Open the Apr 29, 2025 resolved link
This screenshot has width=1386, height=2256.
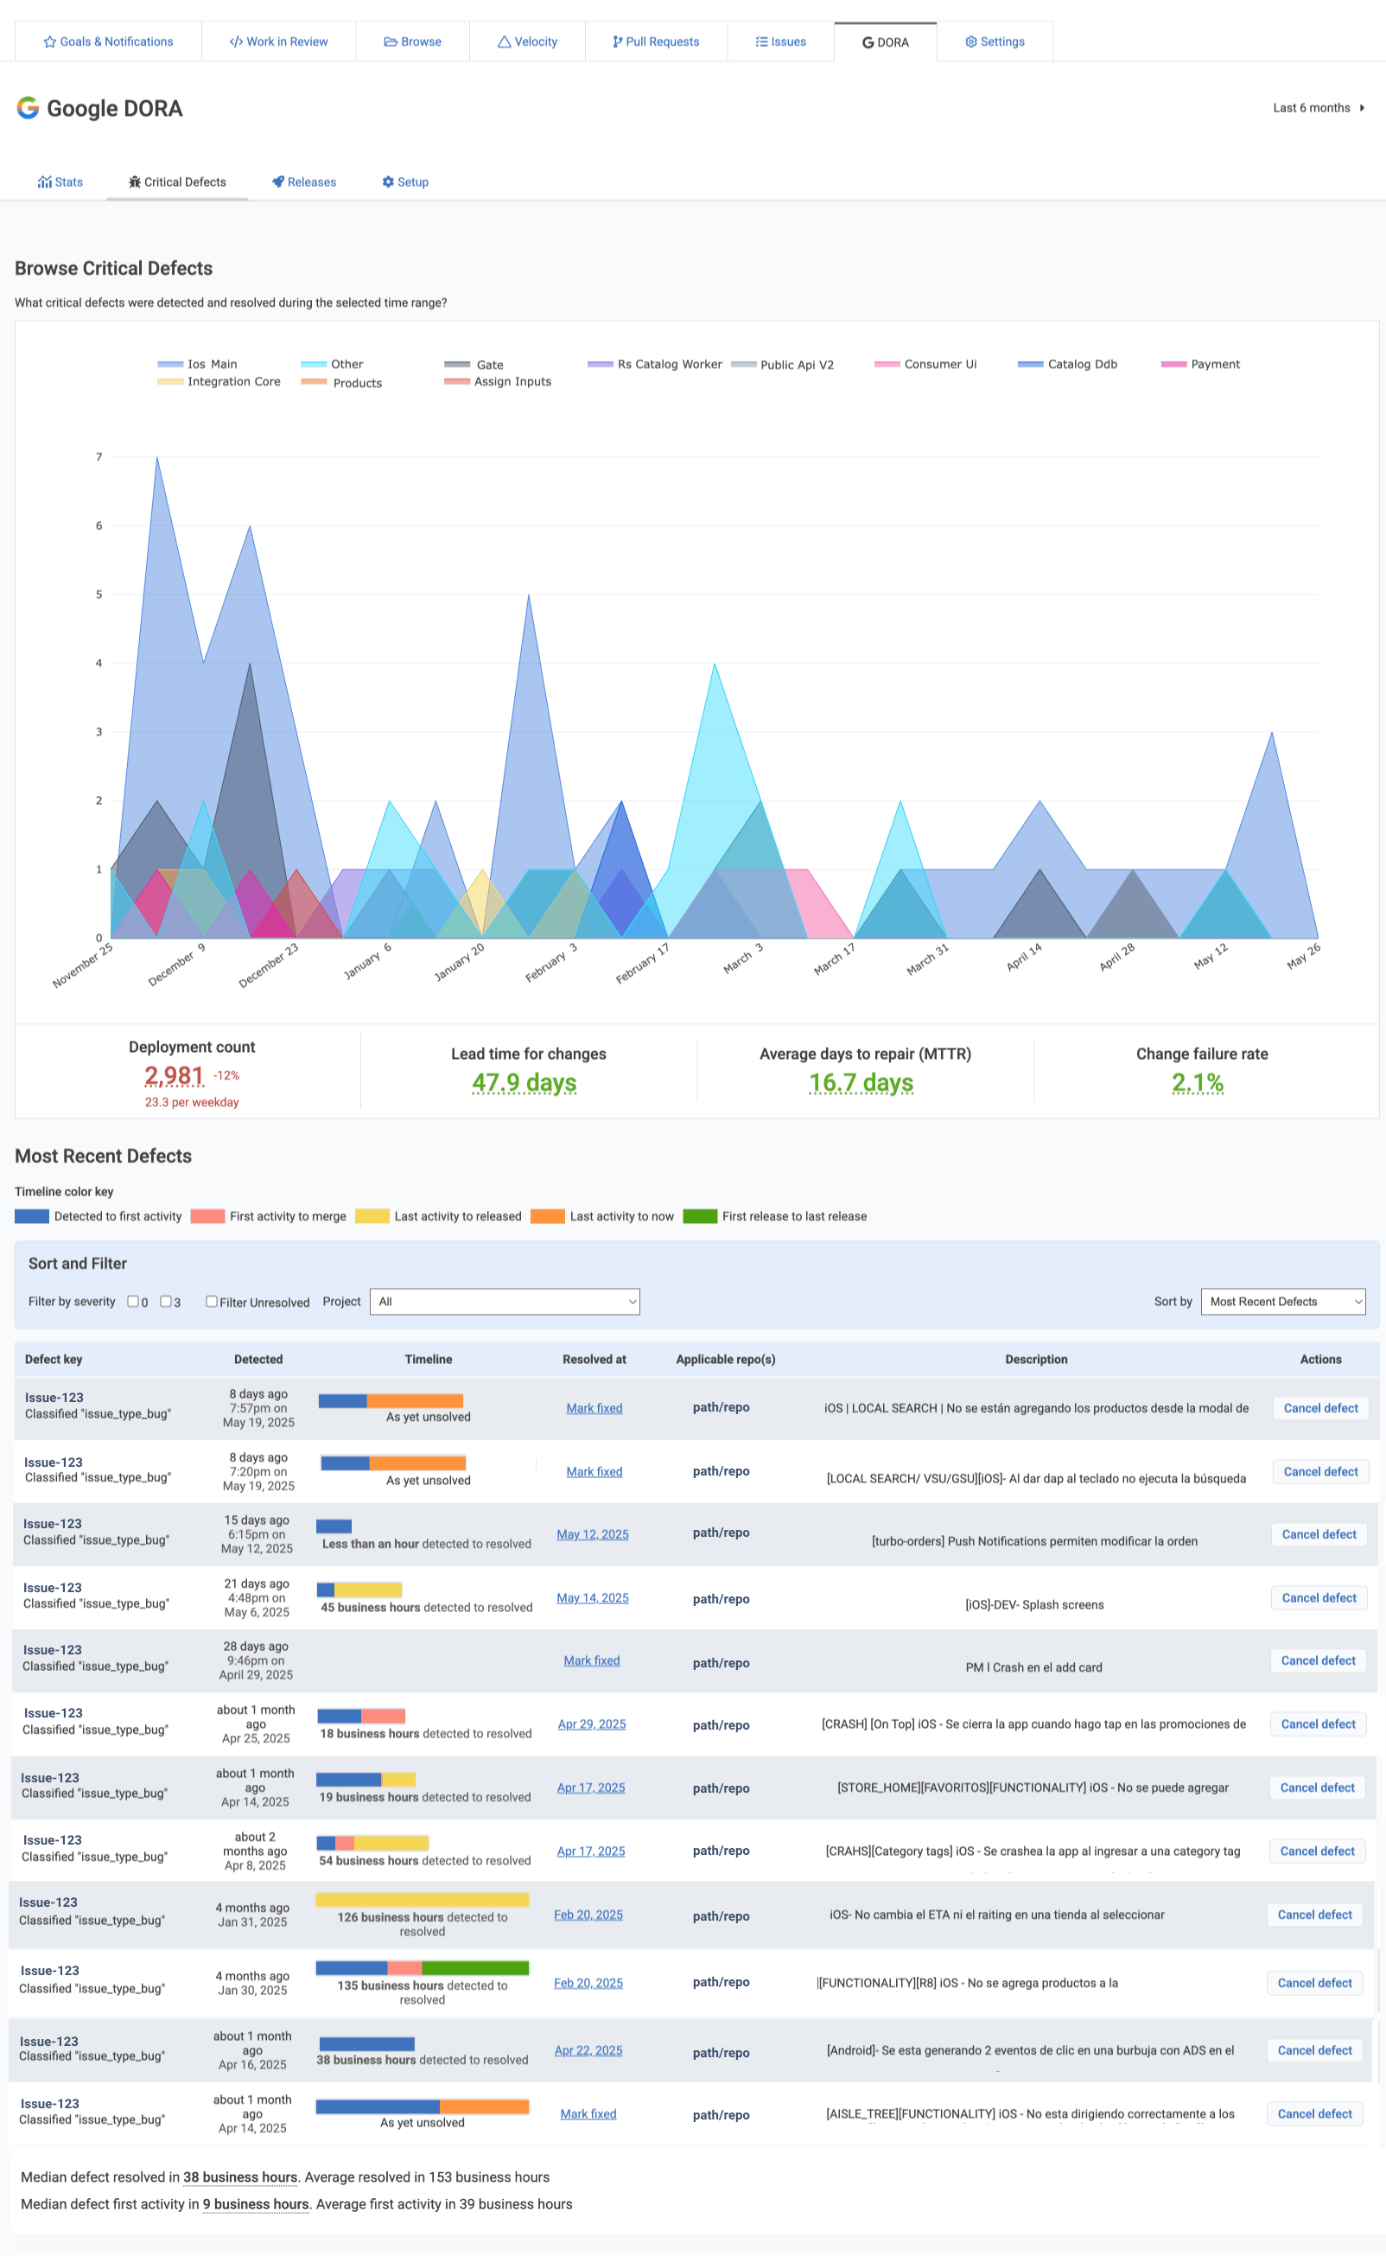pyautogui.click(x=591, y=1725)
